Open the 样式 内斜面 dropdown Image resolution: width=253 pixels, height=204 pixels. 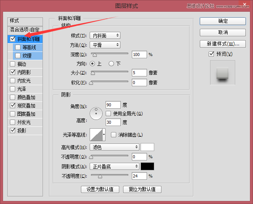point(105,36)
